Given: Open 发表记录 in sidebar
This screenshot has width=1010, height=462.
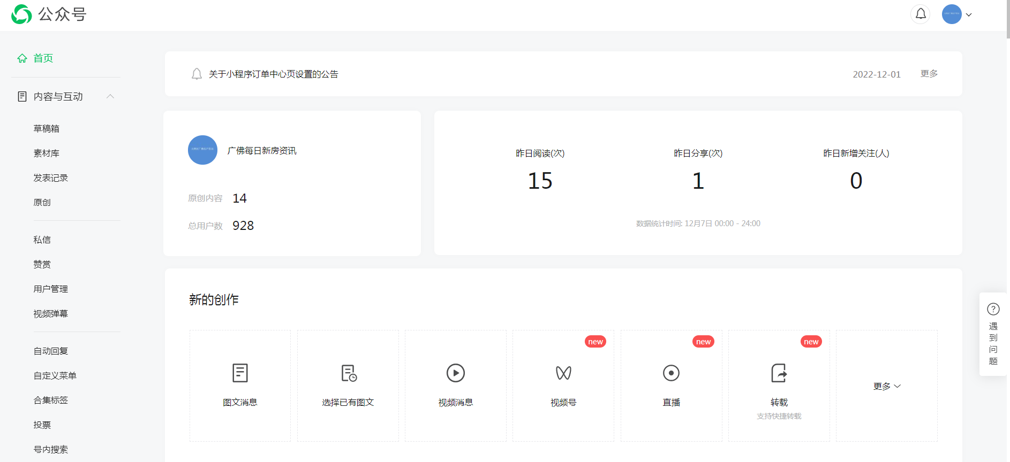Looking at the screenshot, I should 51,178.
